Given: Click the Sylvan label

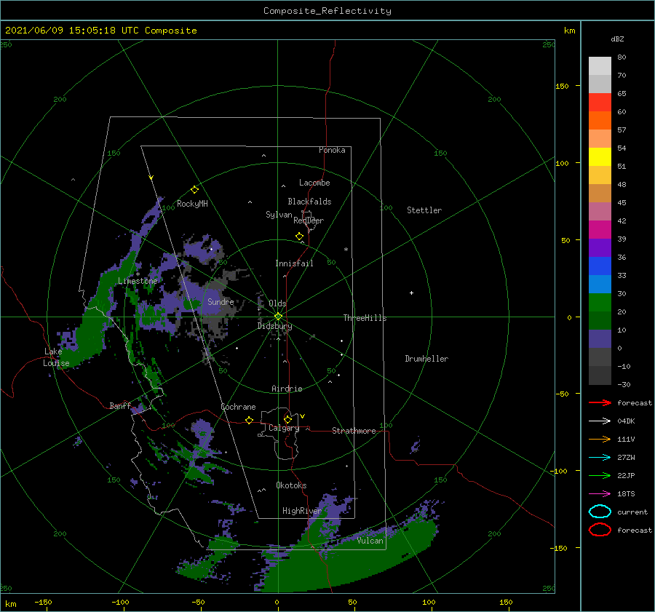Looking at the screenshot, I should pyautogui.click(x=279, y=215).
